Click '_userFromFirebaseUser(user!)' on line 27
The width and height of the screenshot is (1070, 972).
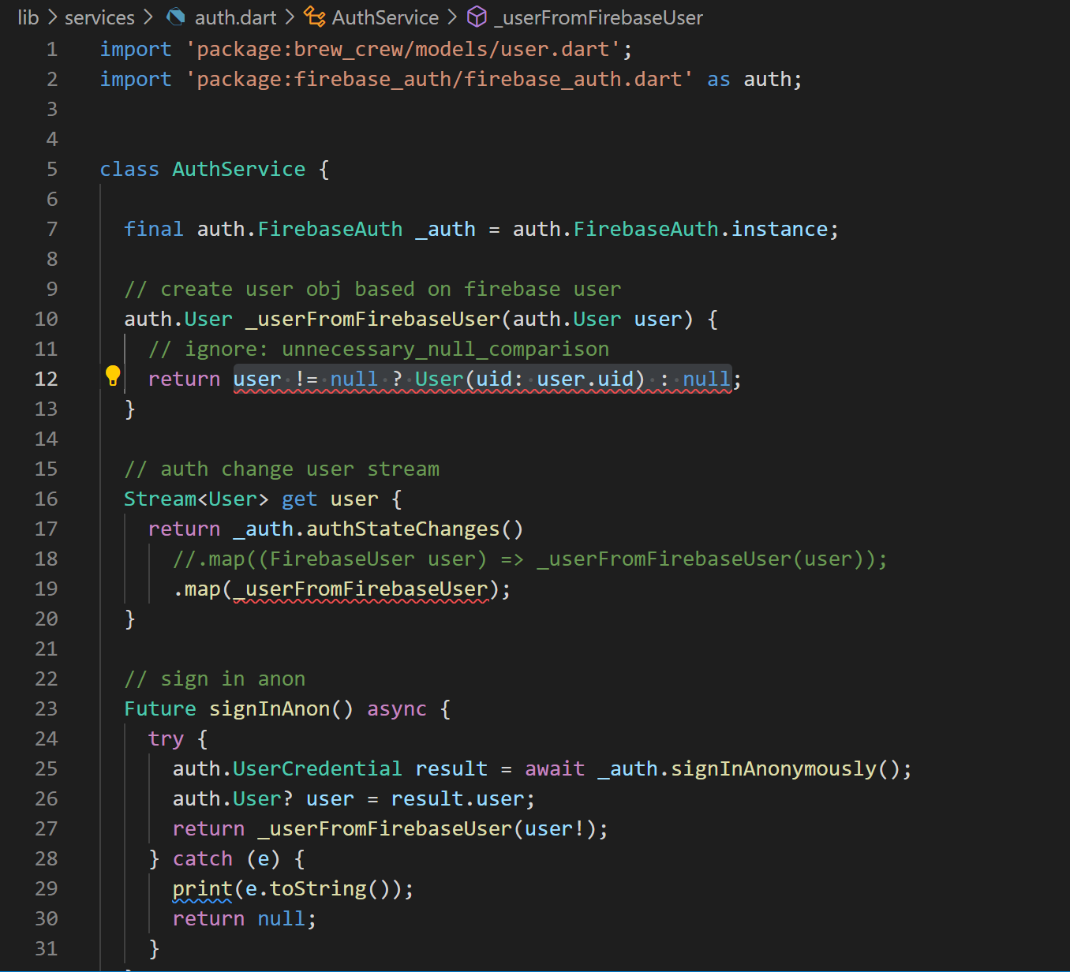pyautogui.click(x=427, y=828)
